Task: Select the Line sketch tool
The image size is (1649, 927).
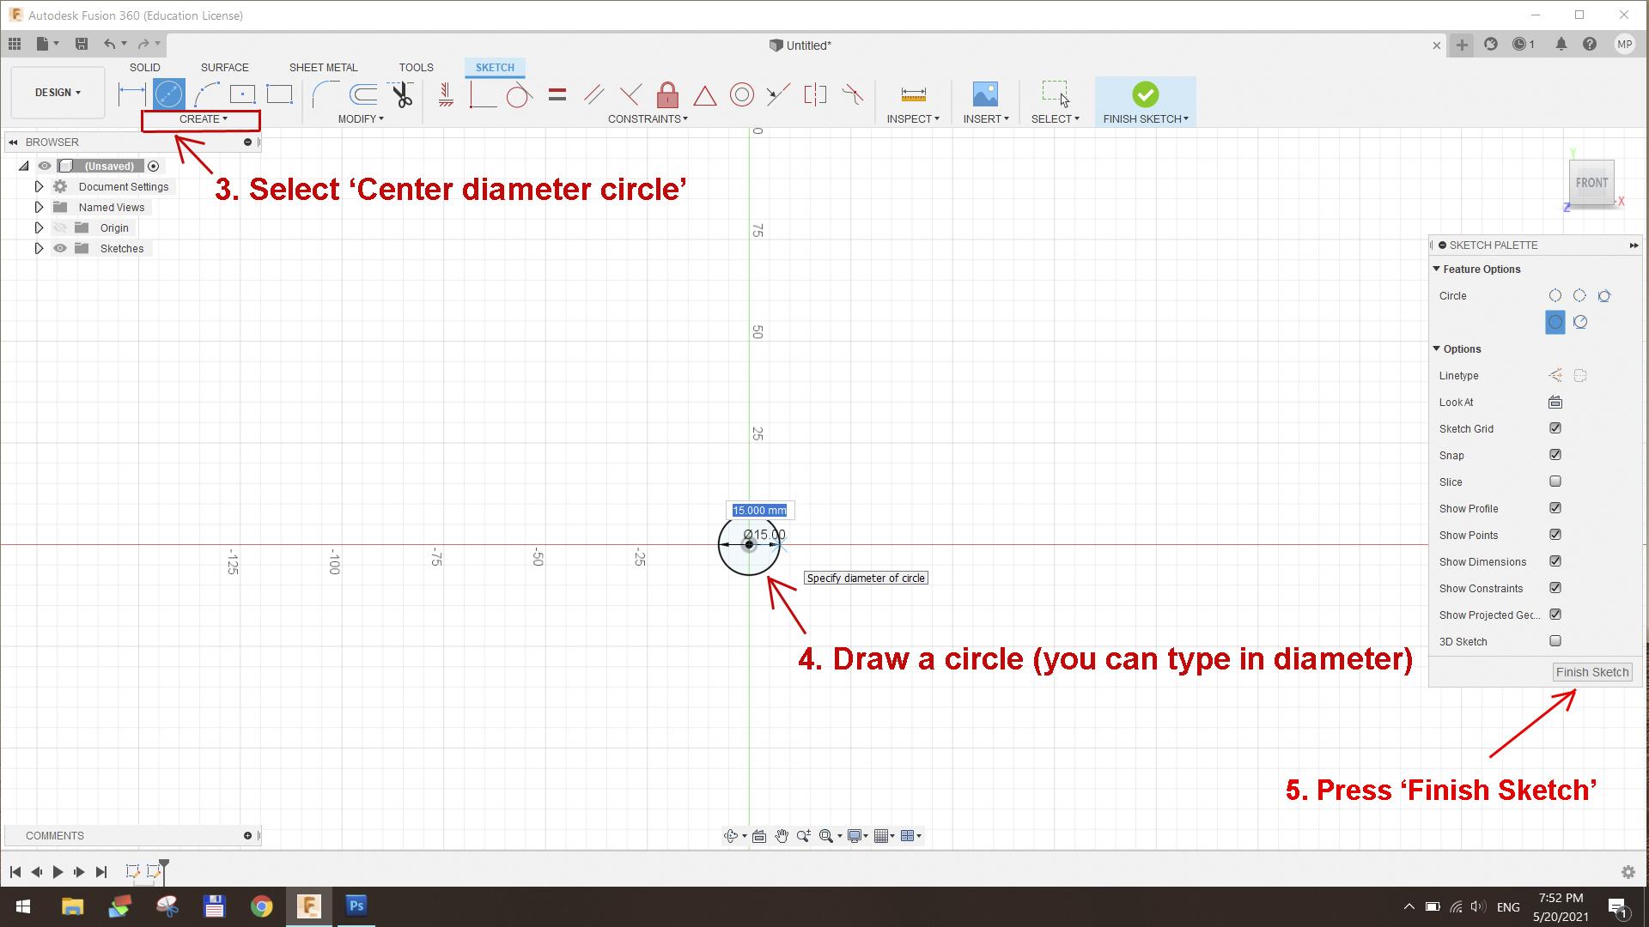Action: 131,94
